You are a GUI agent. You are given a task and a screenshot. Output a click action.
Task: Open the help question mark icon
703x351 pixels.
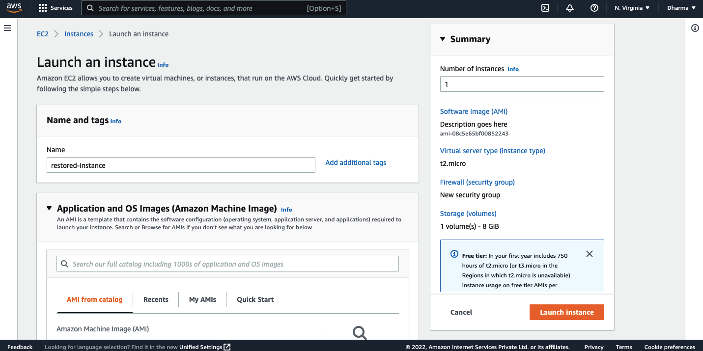[594, 8]
